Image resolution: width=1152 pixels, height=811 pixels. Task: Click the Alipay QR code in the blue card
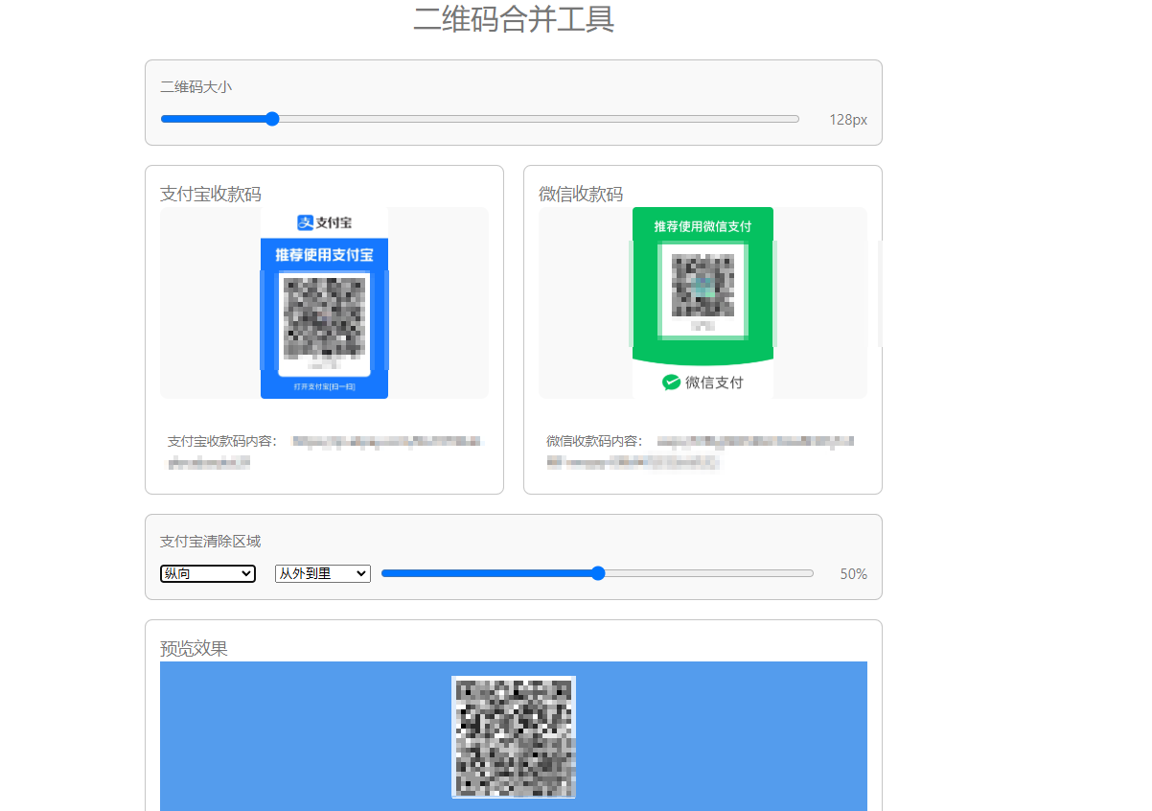[x=324, y=317]
